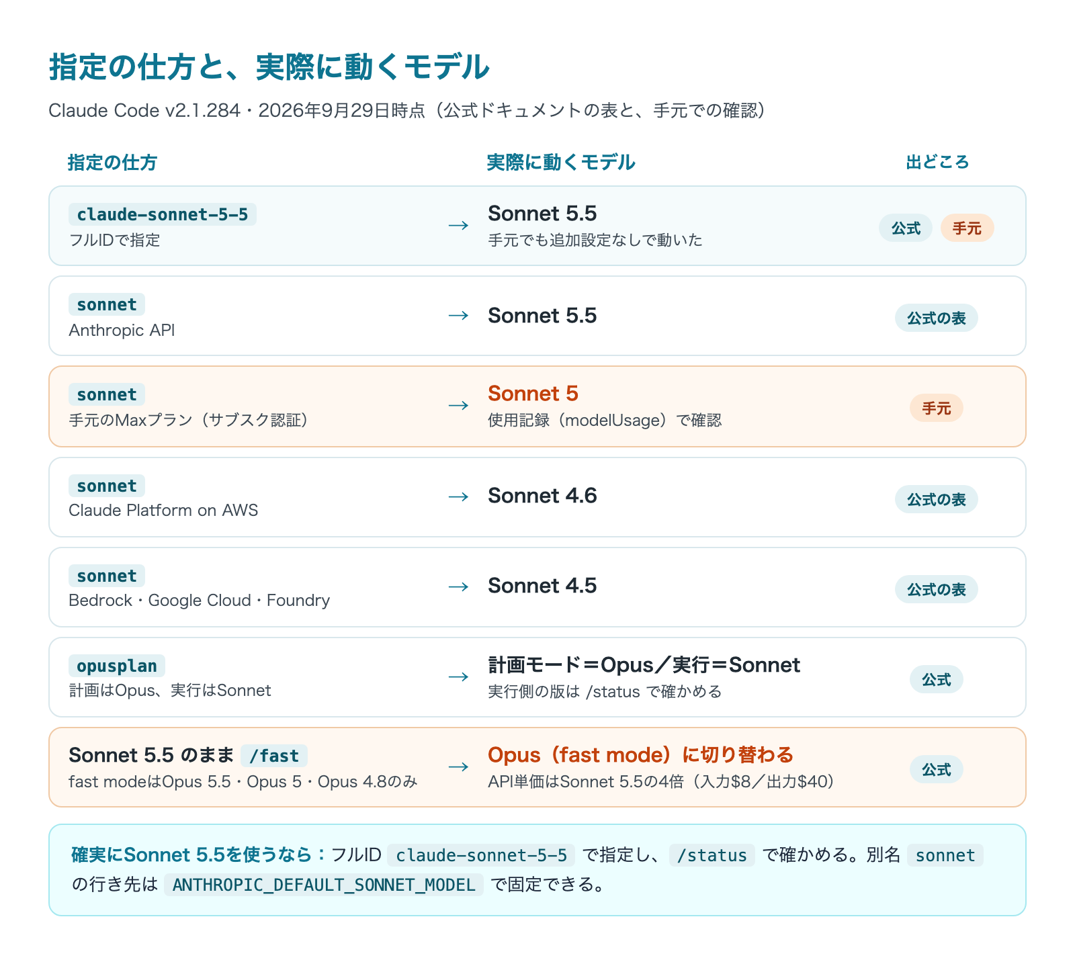Image resolution: width=1075 pixels, height=962 pixels.
Task: Click the column header "指定の仕方"
Action: click(112, 163)
